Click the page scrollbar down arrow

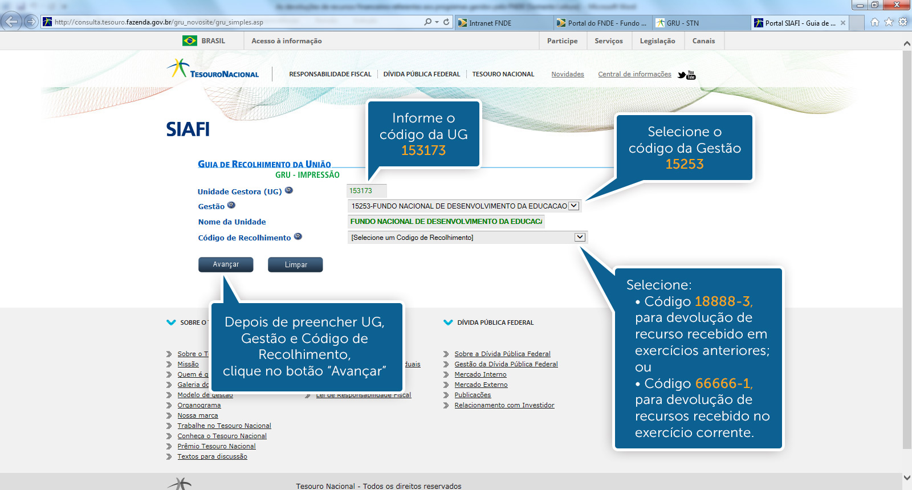907,477
